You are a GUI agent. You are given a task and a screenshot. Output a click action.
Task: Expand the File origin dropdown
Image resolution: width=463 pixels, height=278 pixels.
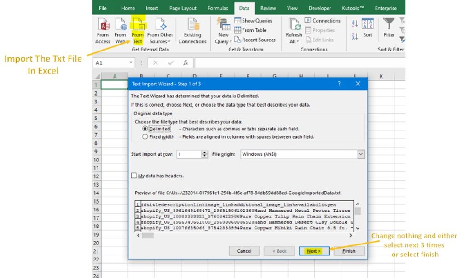(360, 154)
